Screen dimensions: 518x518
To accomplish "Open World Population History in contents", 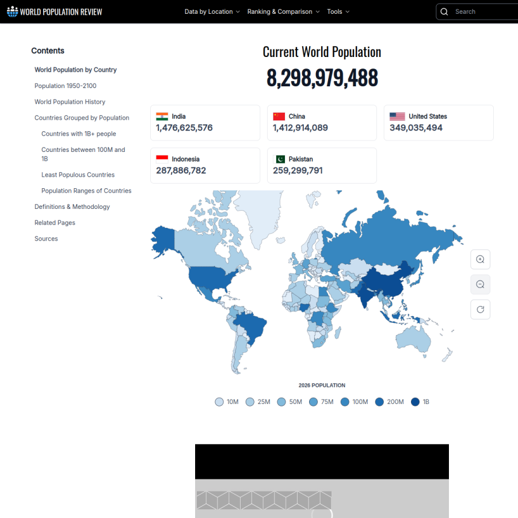I will [x=70, y=102].
